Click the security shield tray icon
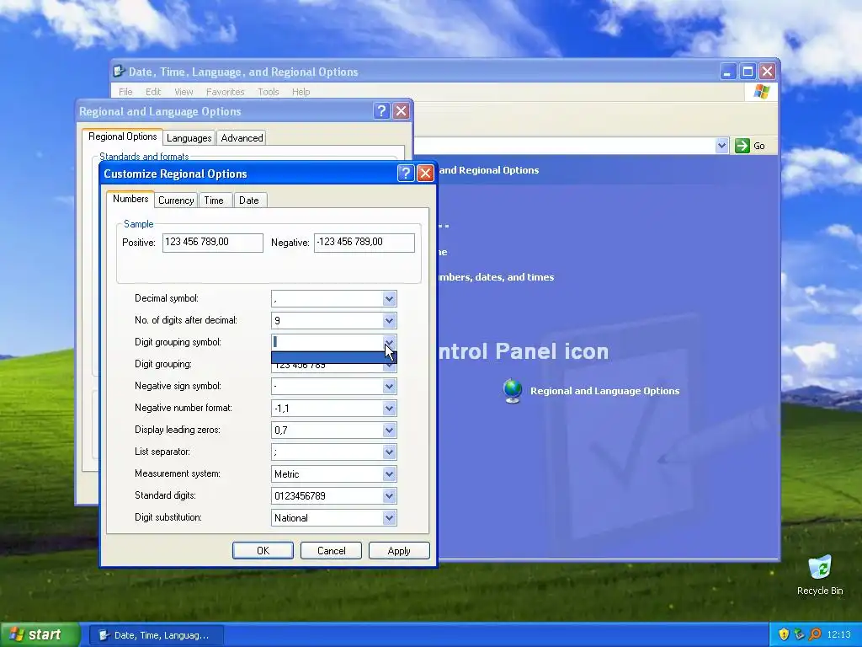 tap(784, 634)
